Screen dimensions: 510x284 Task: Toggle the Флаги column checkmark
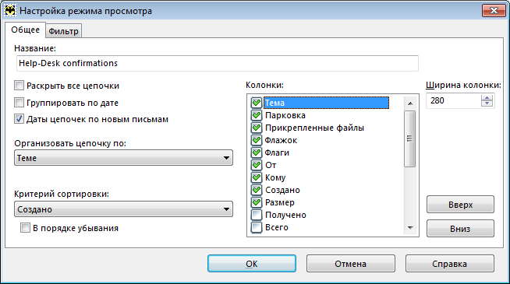click(x=257, y=153)
